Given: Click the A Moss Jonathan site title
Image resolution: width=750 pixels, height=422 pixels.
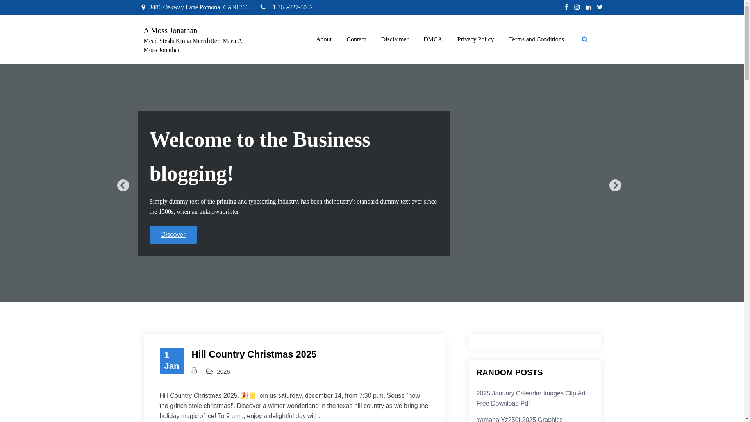Looking at the screenshot, I should click(170, 30).
